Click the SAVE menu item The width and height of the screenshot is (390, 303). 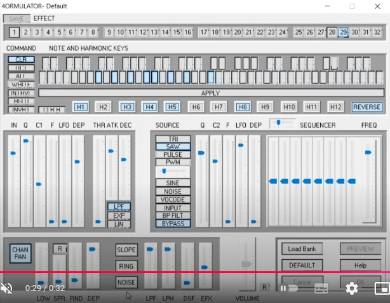tap(17, 18)
